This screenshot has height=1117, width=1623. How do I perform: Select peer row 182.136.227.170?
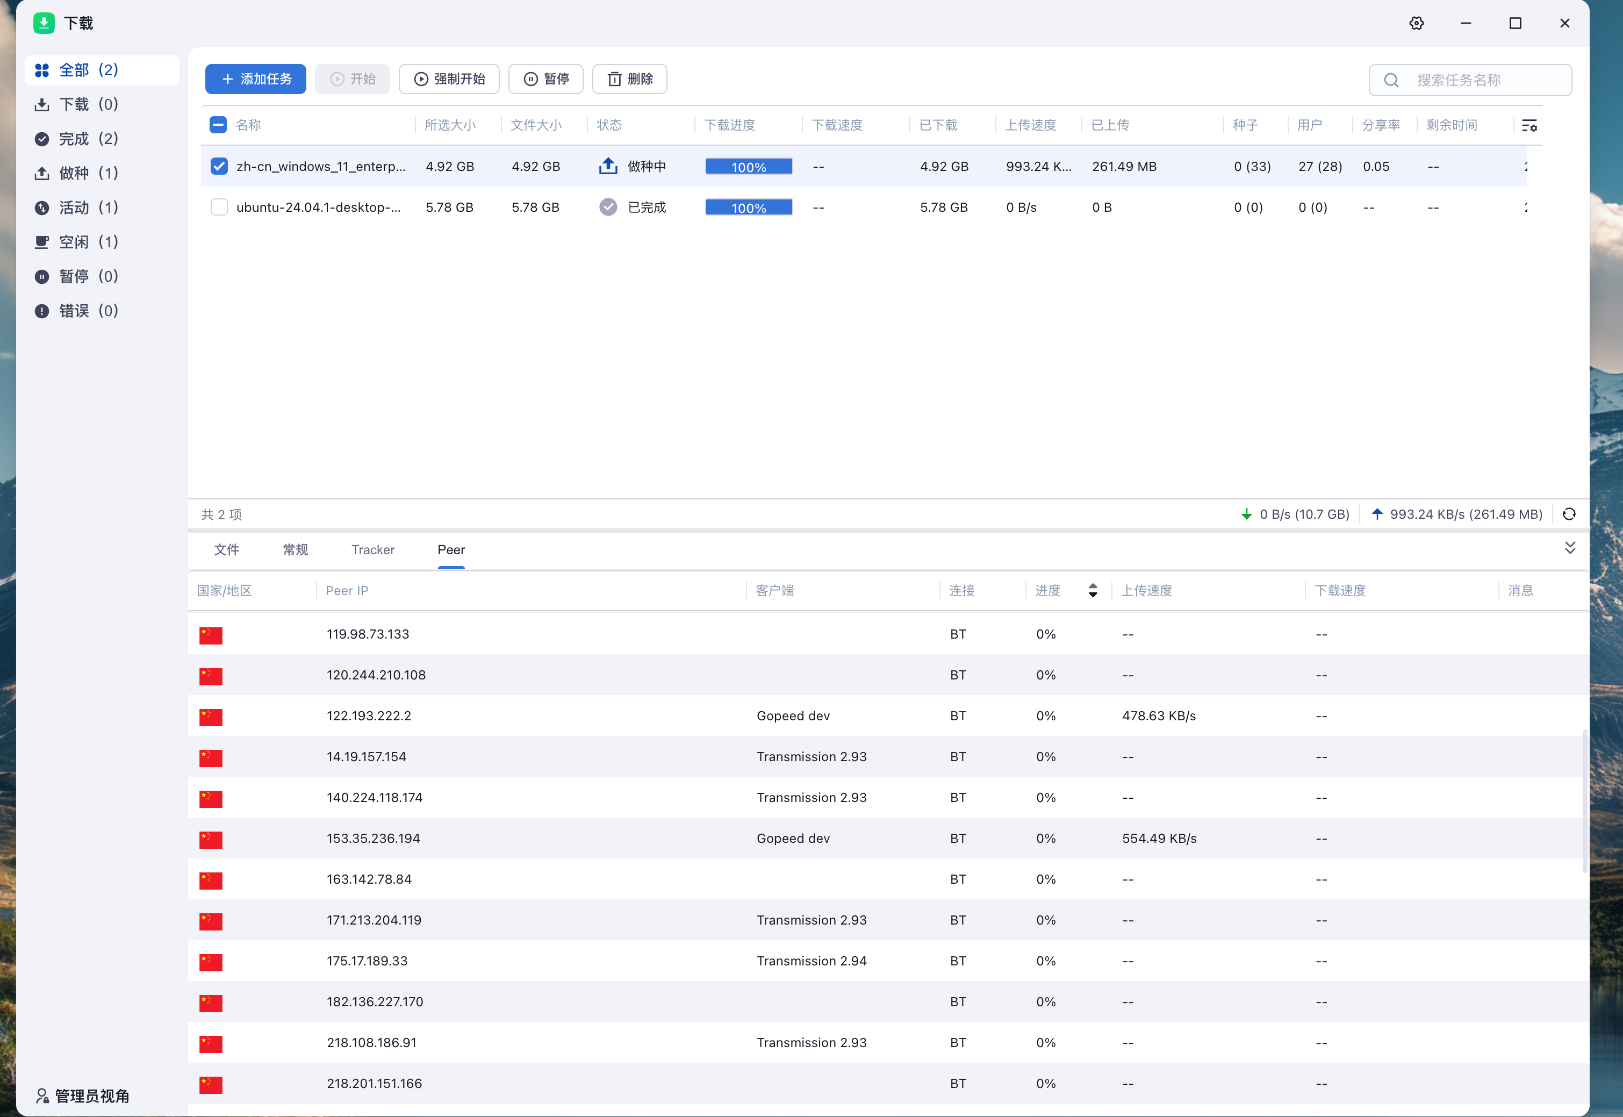point(888,1001)
